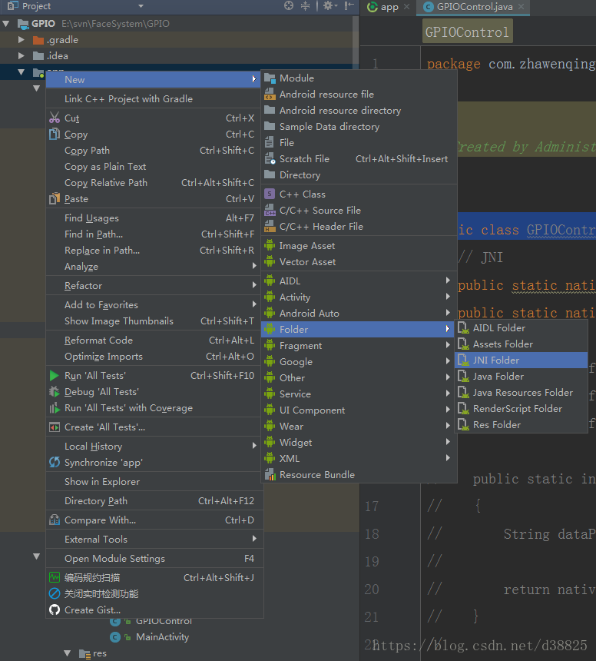Click the Create 'All Tests' icon

55,427
